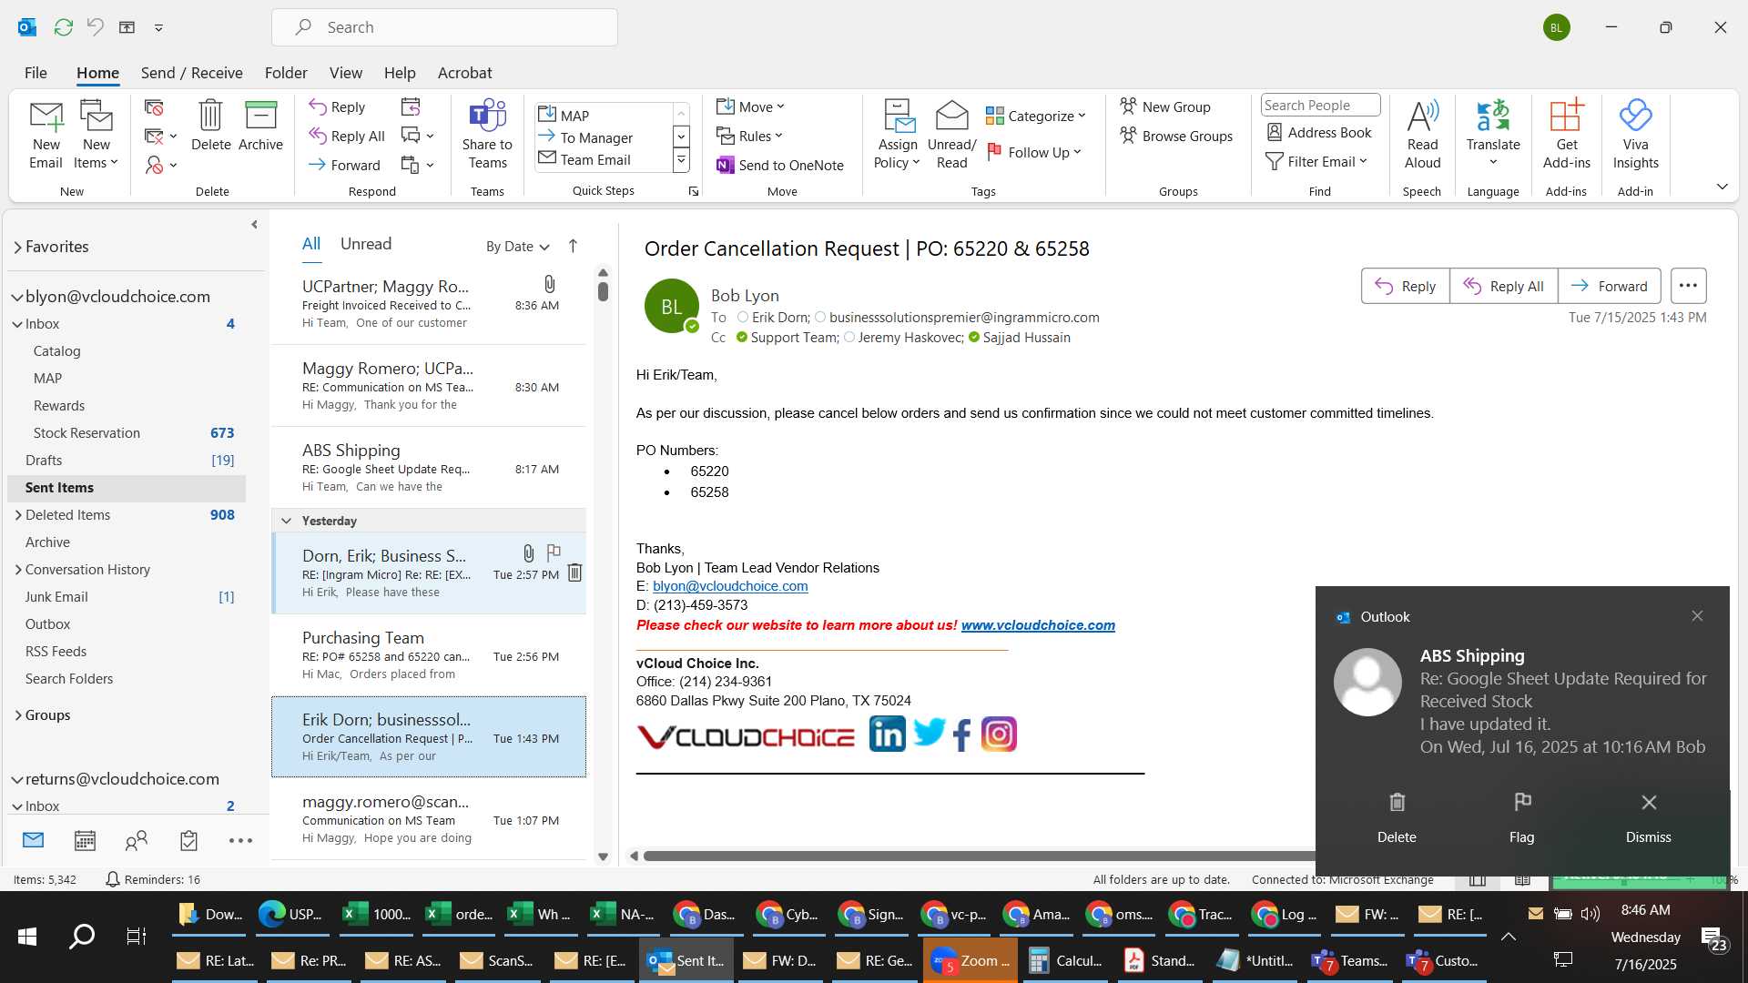Dismiss the Outlook notification
This screenshot has height=983, width=1748.
pos(1648,816)
